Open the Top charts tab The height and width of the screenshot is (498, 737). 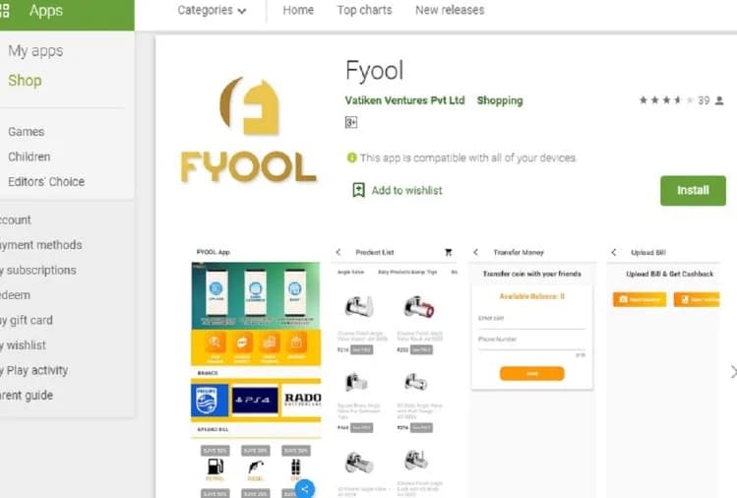coord(364,10)
